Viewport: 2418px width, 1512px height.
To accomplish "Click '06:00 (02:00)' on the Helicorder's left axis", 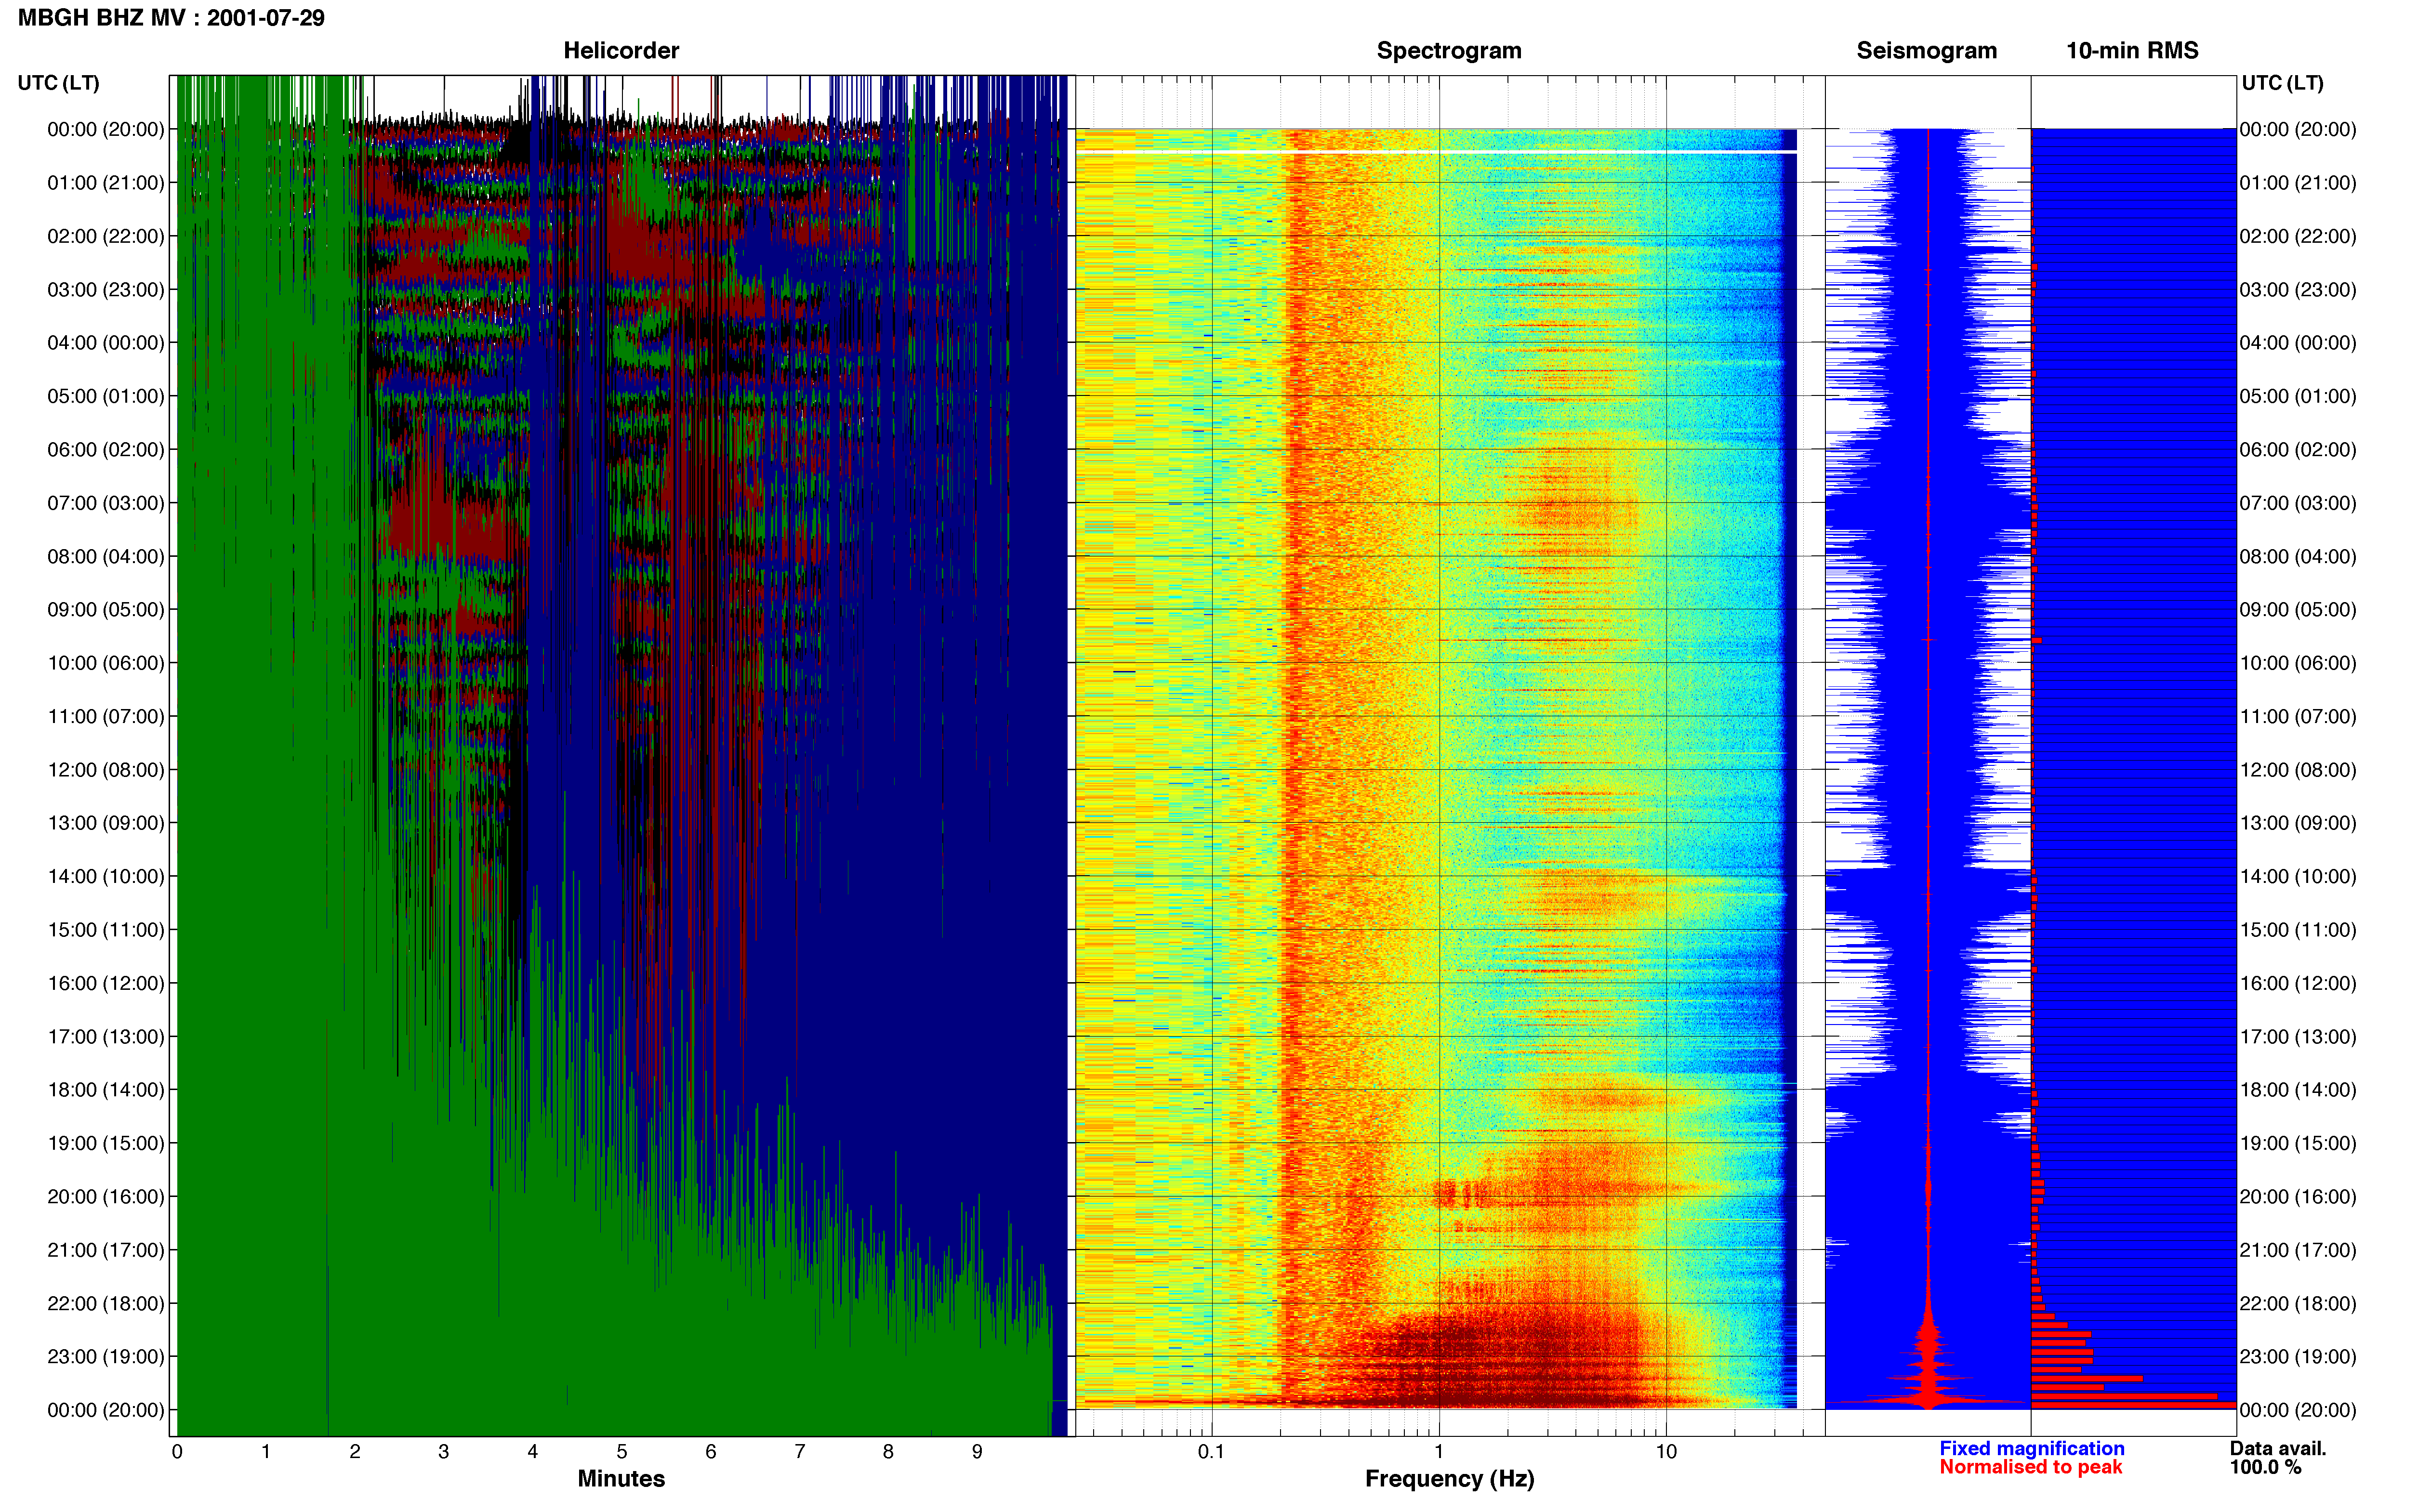I will [106, 450].
